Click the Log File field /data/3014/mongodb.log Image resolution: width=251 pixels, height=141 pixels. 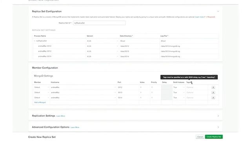(x=189, y=56)
